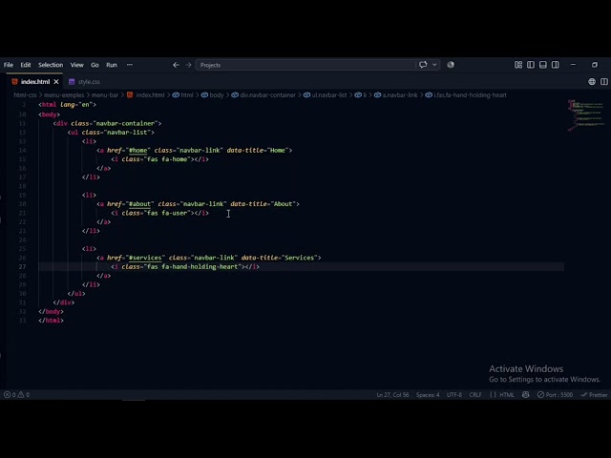Select menu-bar folder in the breadcrumb

pyautogui.click(x=105, y=95)
